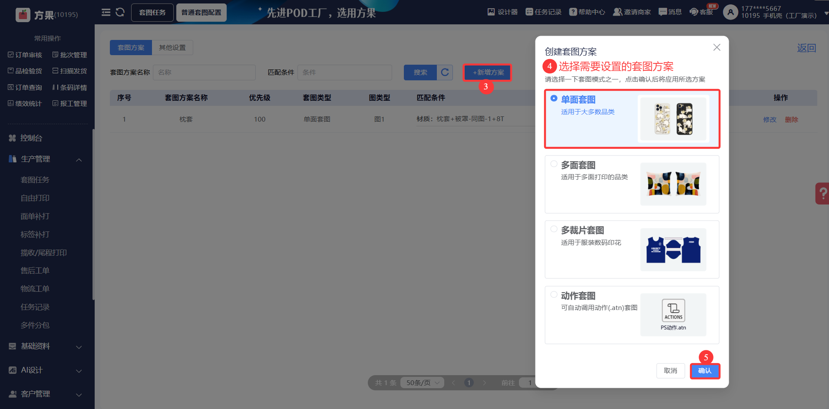Go to pagination page 1
The width and height of the screenshot is (829, 409).
(x=469, y=383)
